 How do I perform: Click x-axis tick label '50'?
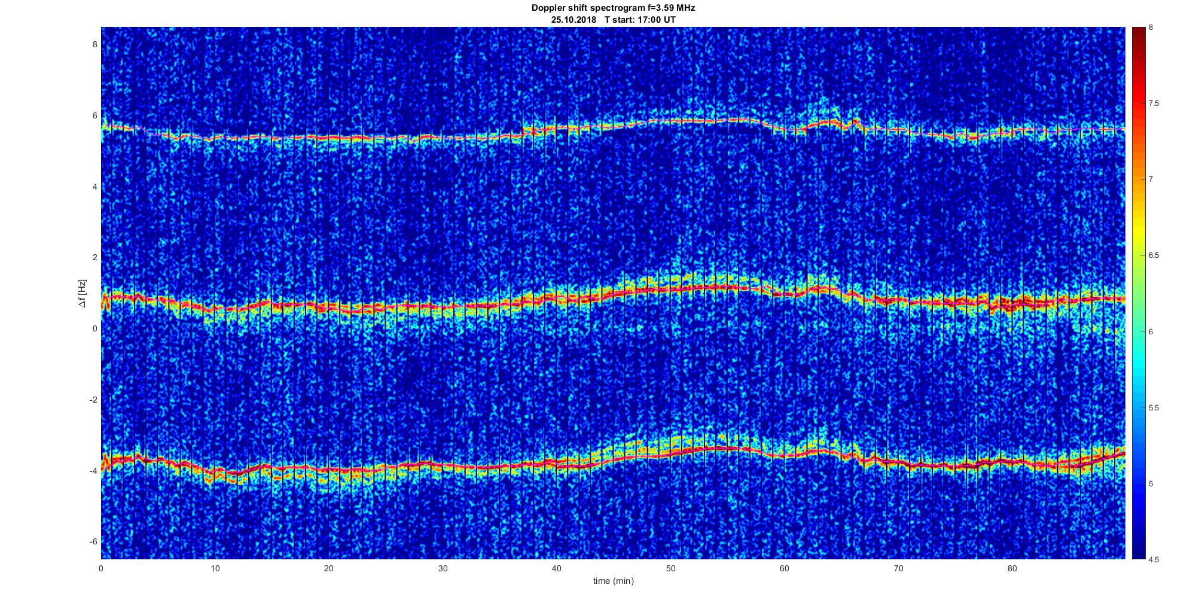click(x=670, y=568)
